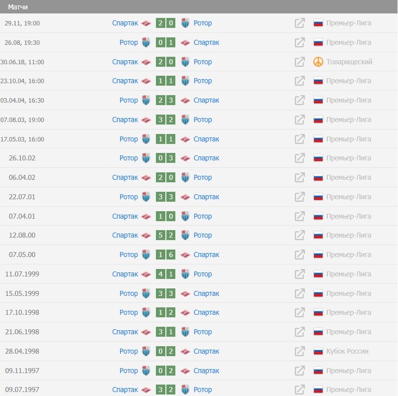Click the 5:2 score of 12.08.00 match
Image resolution: width=398 pixels, height=396 pixels.
(165, 235)
